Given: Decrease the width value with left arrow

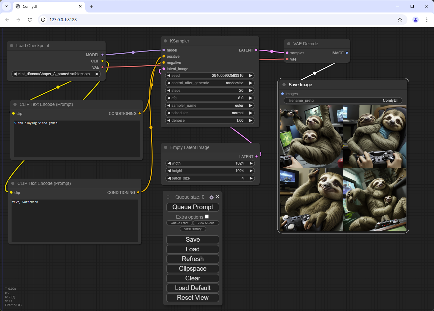Looking at the screenshot, I should (169, 163).
